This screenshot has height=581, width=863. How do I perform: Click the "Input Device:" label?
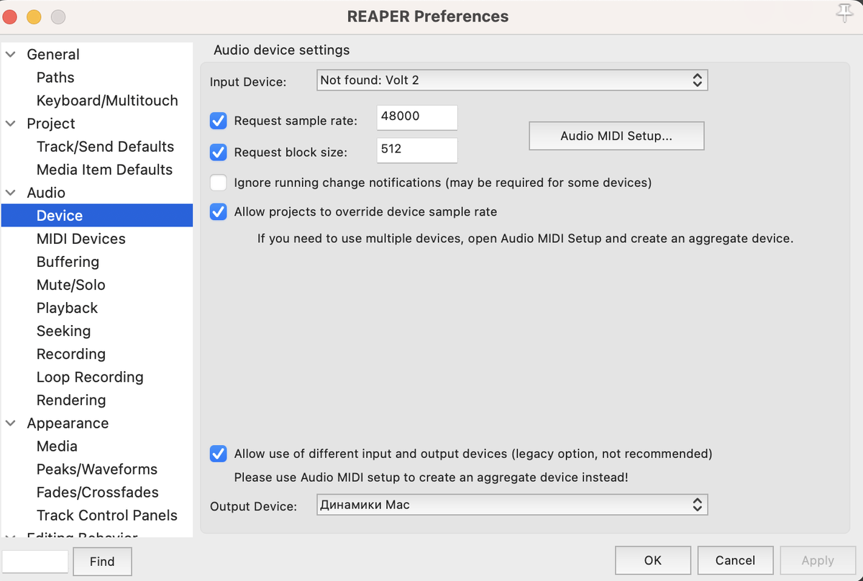pos(248,82)
